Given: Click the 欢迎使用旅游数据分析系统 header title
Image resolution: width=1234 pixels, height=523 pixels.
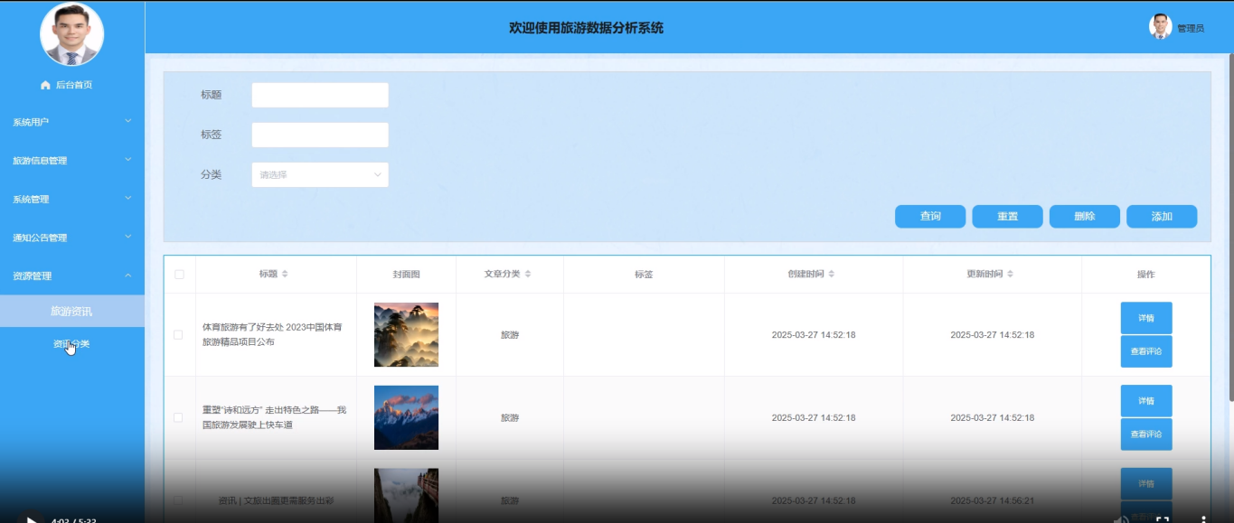Looking at the screenshot, I should pos(587,28).
